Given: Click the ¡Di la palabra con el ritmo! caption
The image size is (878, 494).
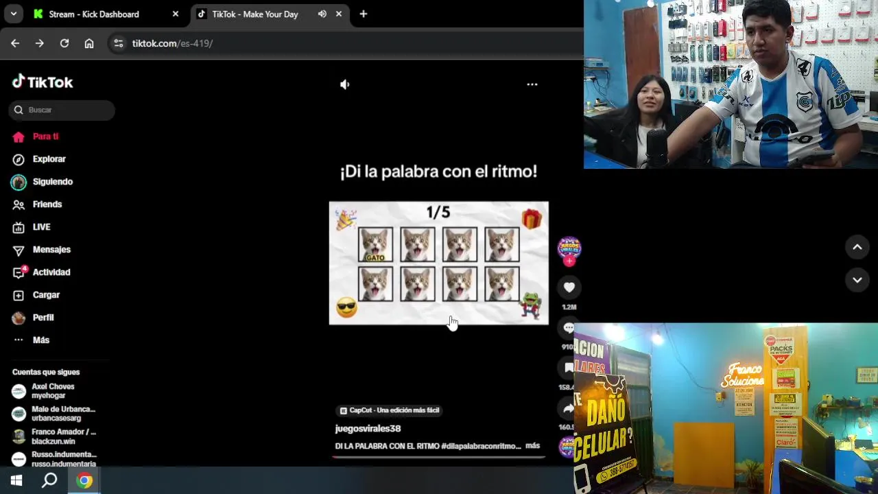Looking at the screenshot, I should [439, 172].
